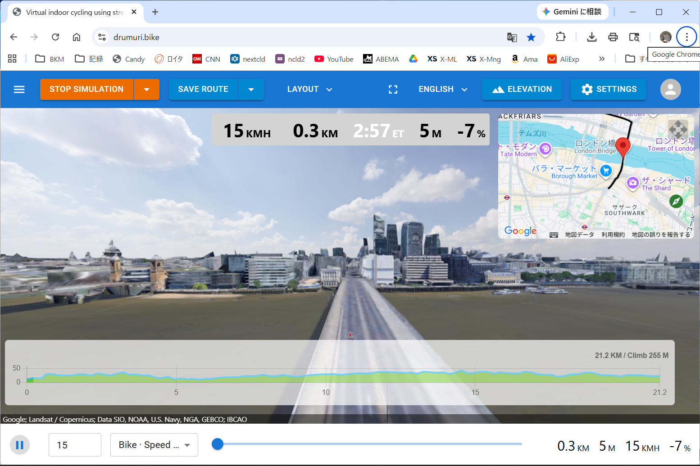Viewport: 700px width, 466px height.
Task: Open the Settings button
Action: pos(608,89)
